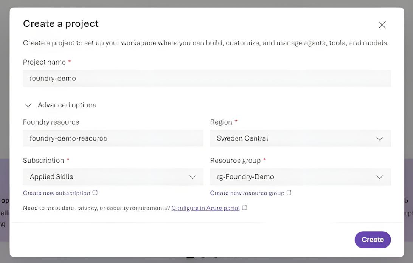Image resolution: width=413 pixels, height=263 pixels.
Task: Follow the Create new subscription link
Action: pyautogui.click(x=57, y=193)
